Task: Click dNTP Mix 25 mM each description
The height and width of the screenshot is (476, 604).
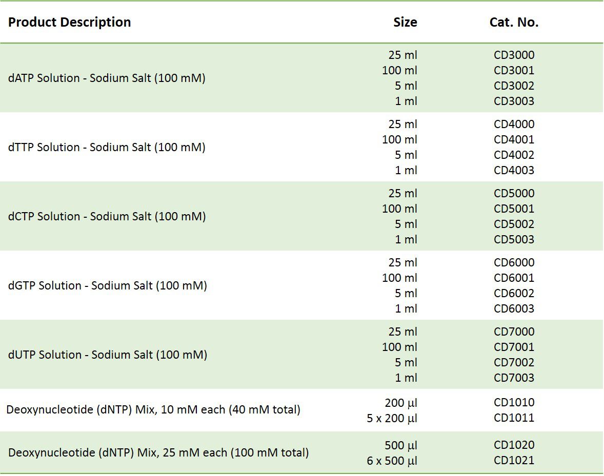Action: (x=158, y=453)
